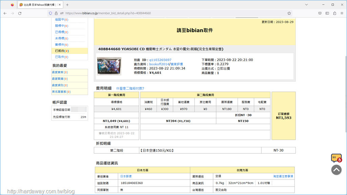Open the 已取件(0) sidebar menu item
Viewport: 347px width, 195px height.
(x=62, y=57)
